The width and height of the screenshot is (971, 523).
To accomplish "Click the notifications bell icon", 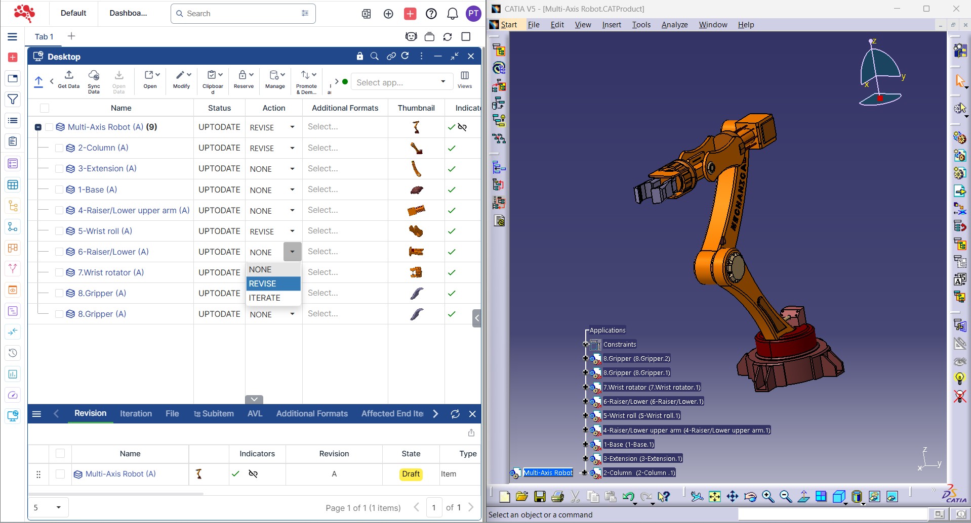I will point(452,14).
